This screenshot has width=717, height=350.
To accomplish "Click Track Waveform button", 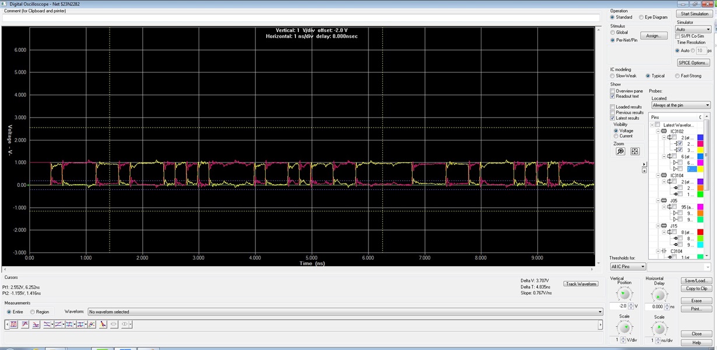I will tap(581, 284).
